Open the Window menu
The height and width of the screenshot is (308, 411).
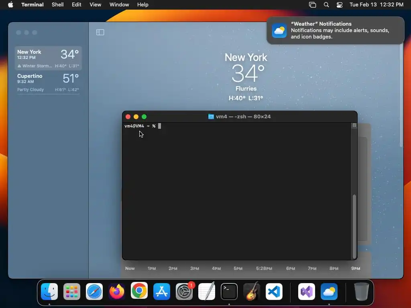pos(119,5)
